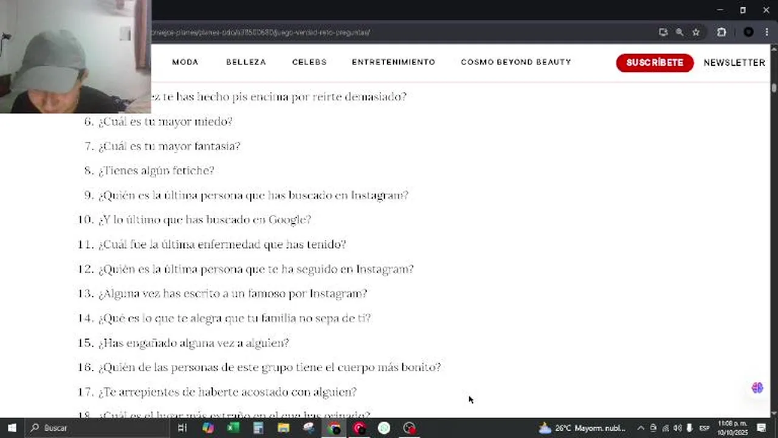Image resolution: width=778 pixels, height=438 pixels.
Task: Open the green circular app in taskbar
Action: pyautogui.click(x=384, y=428)
